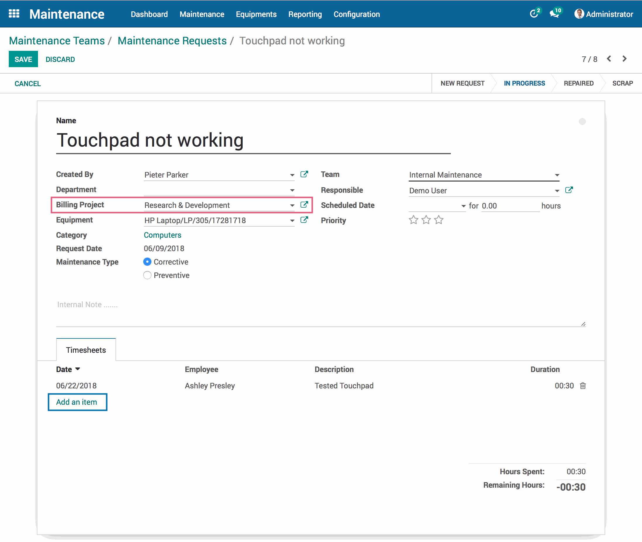
Task: Click the Employee column header
Action: tap(201, 369)
